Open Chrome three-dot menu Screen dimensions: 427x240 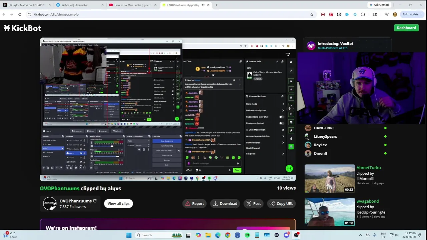coord(421,14)
